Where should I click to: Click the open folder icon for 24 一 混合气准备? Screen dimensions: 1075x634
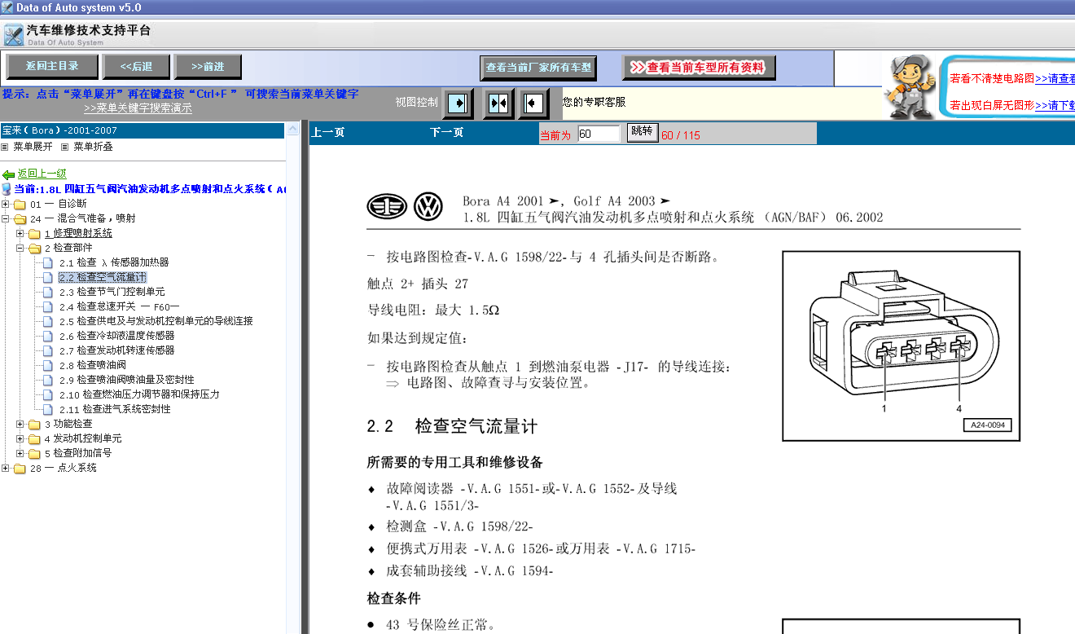pos(20,218)
